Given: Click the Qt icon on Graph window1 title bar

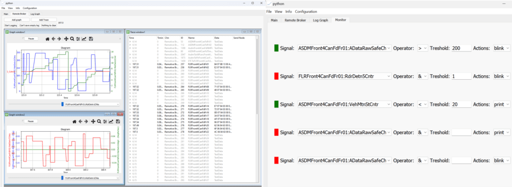Looking at the screenshot, I should click(7, 32).
